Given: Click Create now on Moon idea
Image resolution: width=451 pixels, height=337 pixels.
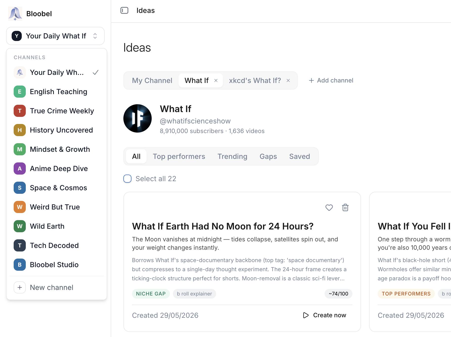Looking at the screenshot, I should [x=325, y=315].
